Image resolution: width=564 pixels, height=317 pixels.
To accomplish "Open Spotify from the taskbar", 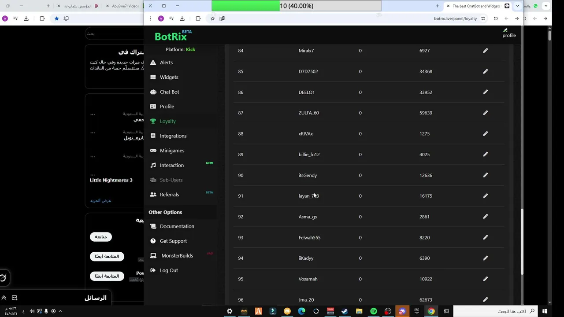I will [x=374, y=311].
